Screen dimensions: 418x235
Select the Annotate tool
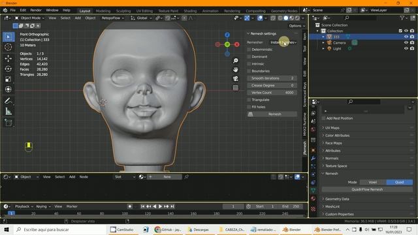[8, 101]
